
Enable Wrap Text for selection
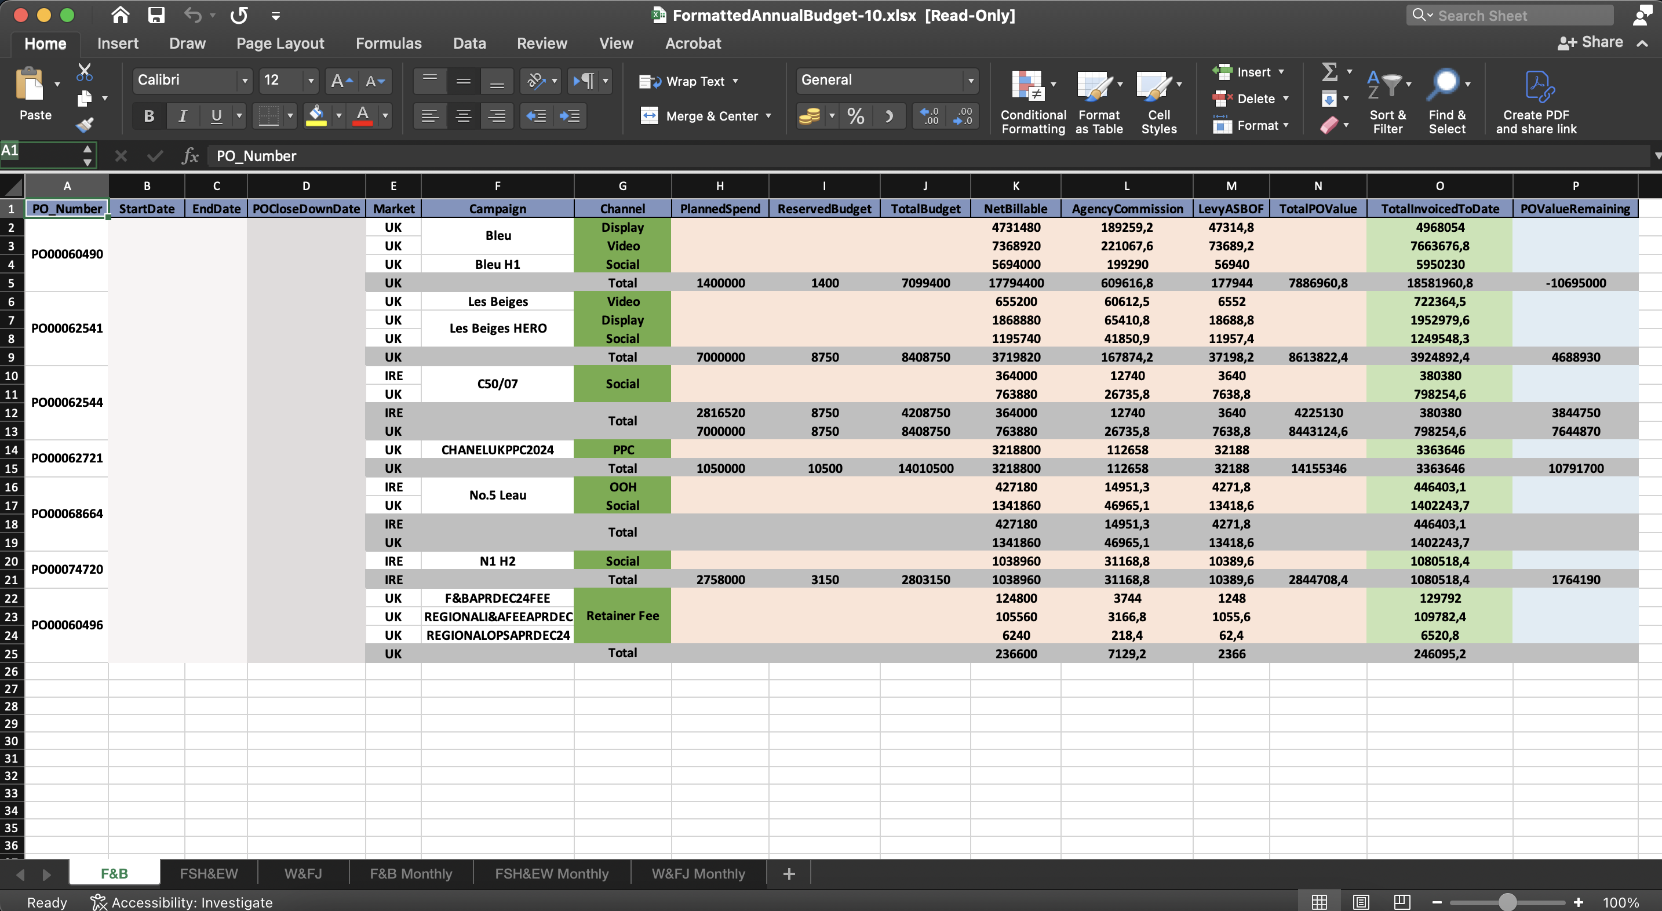687,81
